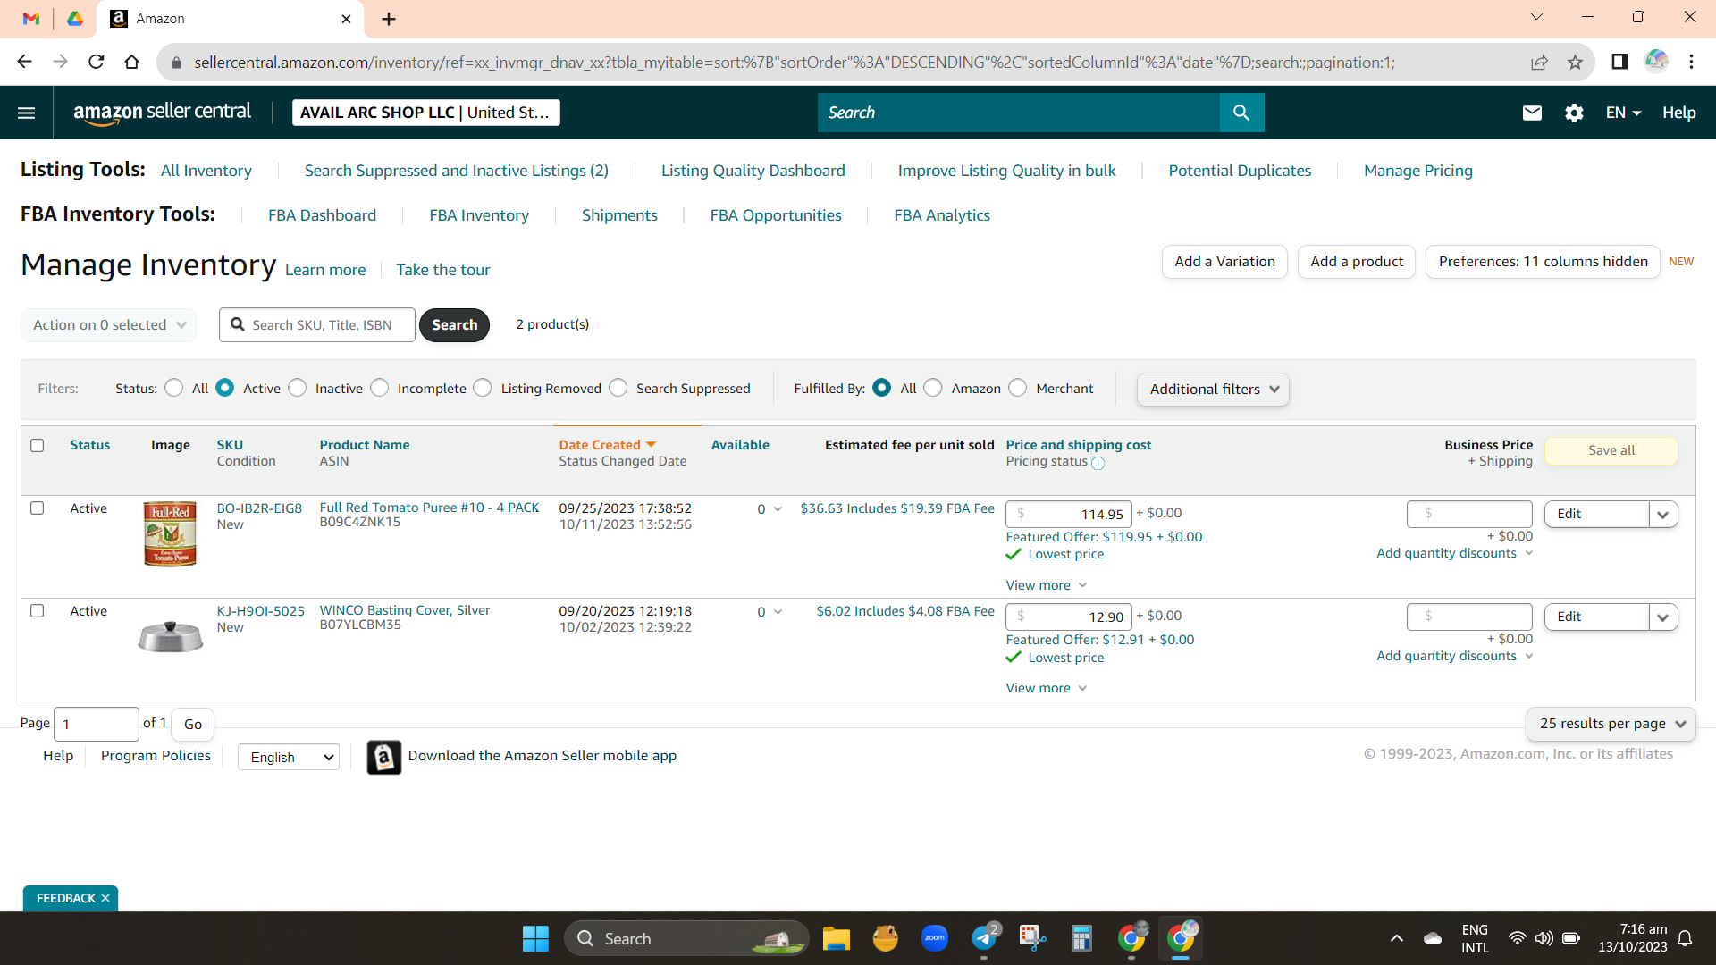Click the Pricing status info icon

click(x=1098, y=463)
